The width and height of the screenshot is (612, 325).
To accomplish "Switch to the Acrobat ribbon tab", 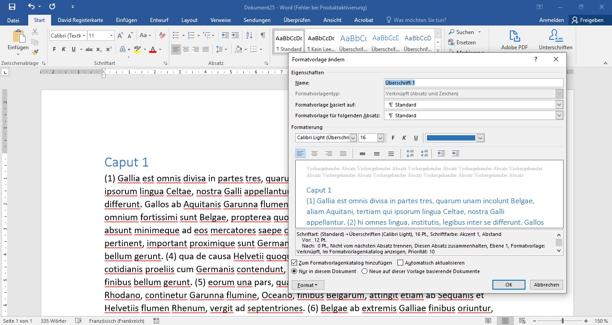I will (364, 20).
